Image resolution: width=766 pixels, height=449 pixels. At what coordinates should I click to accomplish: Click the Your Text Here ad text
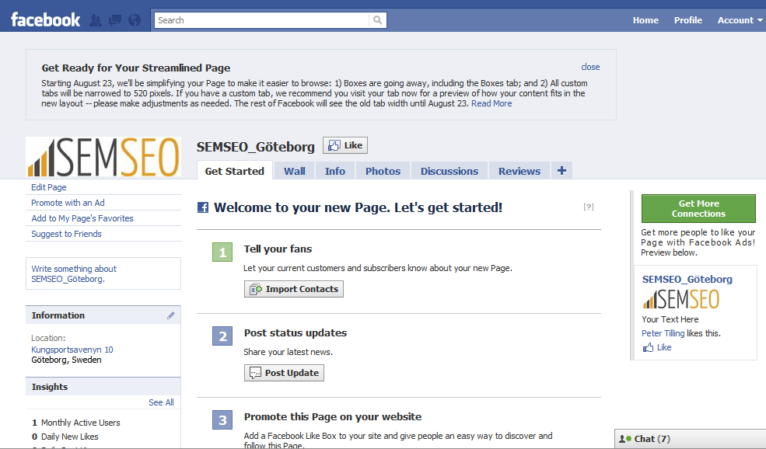point(670,319)
